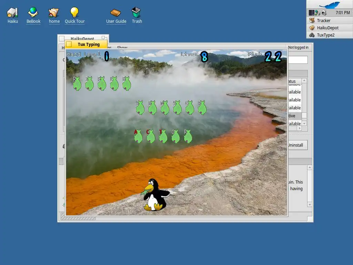Viewport: 353px width, 265px height.
Task: Click the Hard Level 1 indicator
Action: (88, 56)
